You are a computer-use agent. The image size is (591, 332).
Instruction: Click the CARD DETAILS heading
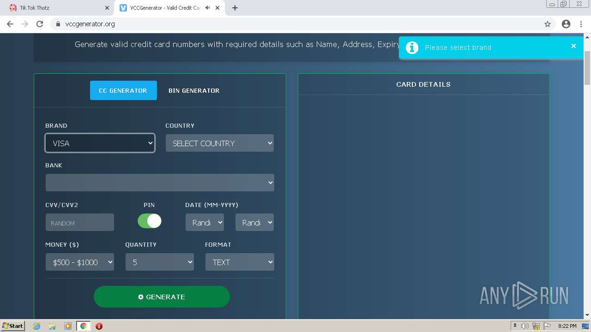click(x=423, y=84)
